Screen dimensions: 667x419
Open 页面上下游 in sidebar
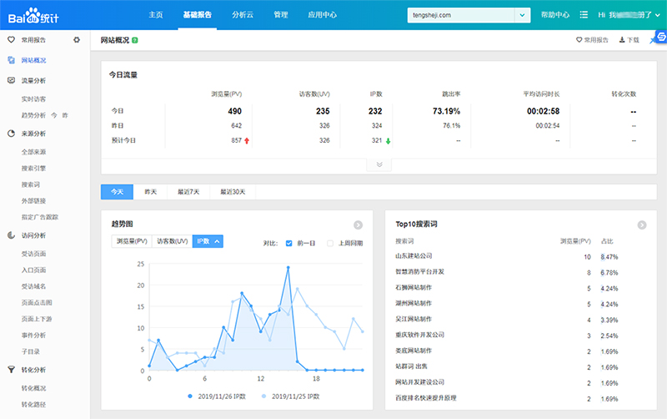point(37,319)
